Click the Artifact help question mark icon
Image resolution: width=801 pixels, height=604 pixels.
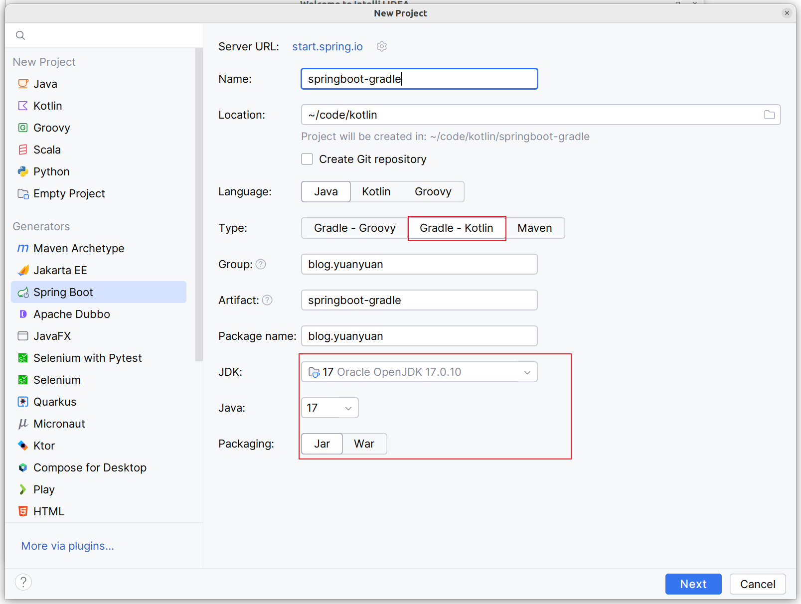point(267,300)
